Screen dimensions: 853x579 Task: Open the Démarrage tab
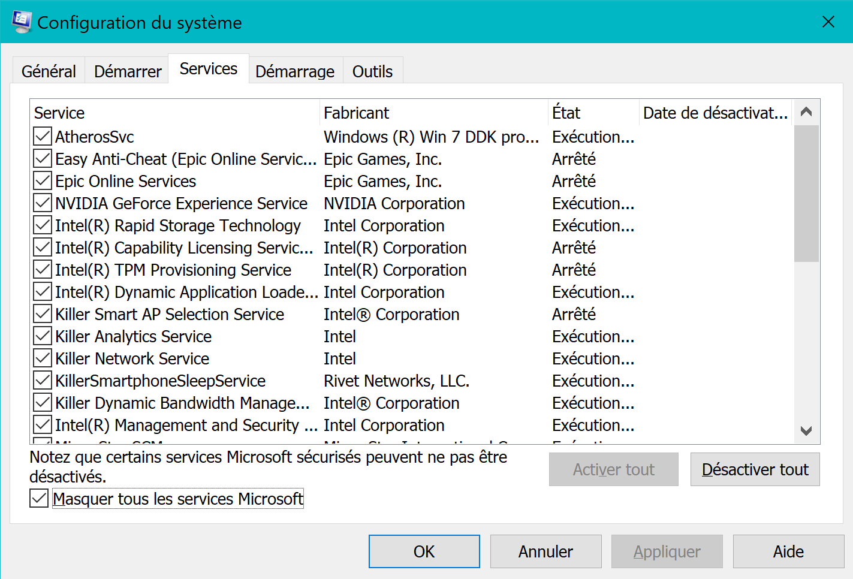[x=295, y=71]
